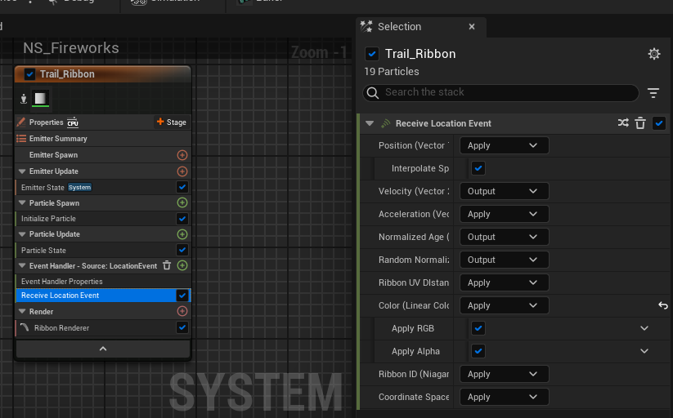Open the Velocity Output dropdown
This screenshot has height=418, width=673.
pos(504,191)
